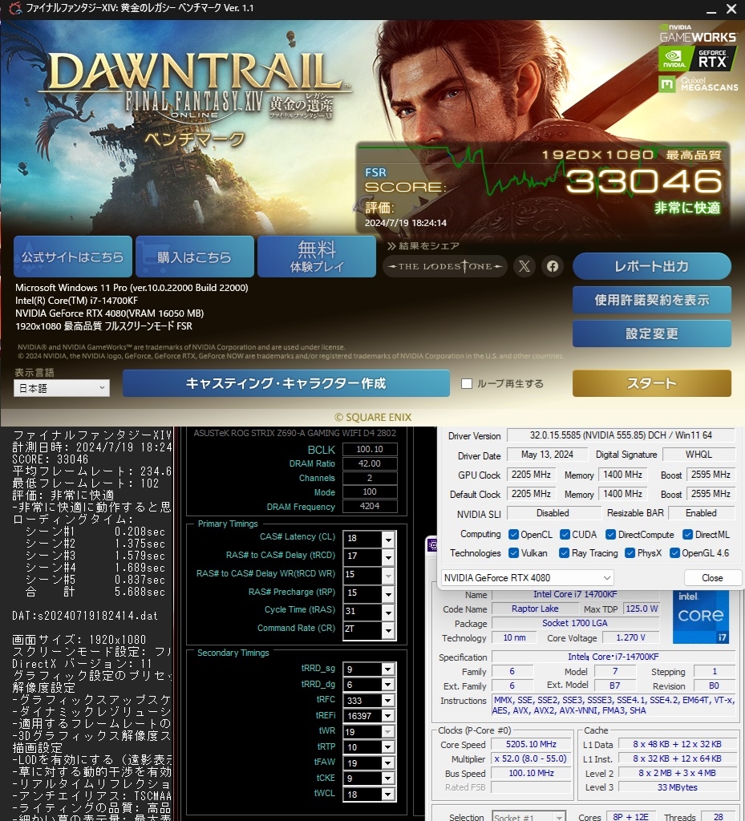Toggle the Vulkan checkbox
Image resolution: width=745 pixels, height=821 pixels.
(x=513, y=553)
